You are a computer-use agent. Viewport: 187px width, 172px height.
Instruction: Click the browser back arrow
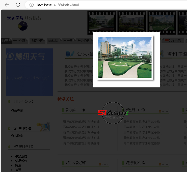[7, 5]
